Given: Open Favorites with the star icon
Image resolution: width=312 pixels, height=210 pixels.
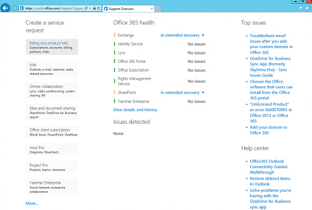Looking at the screenshot, I should click(307, 8).
